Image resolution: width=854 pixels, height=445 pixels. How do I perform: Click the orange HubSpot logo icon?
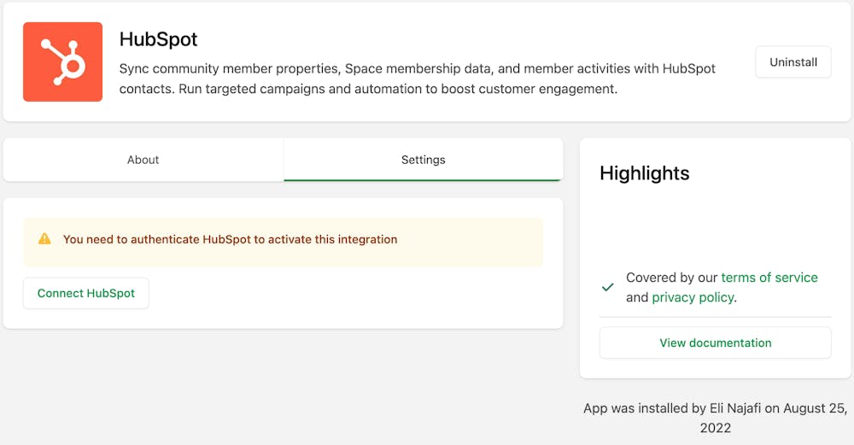tap(62, 62)
